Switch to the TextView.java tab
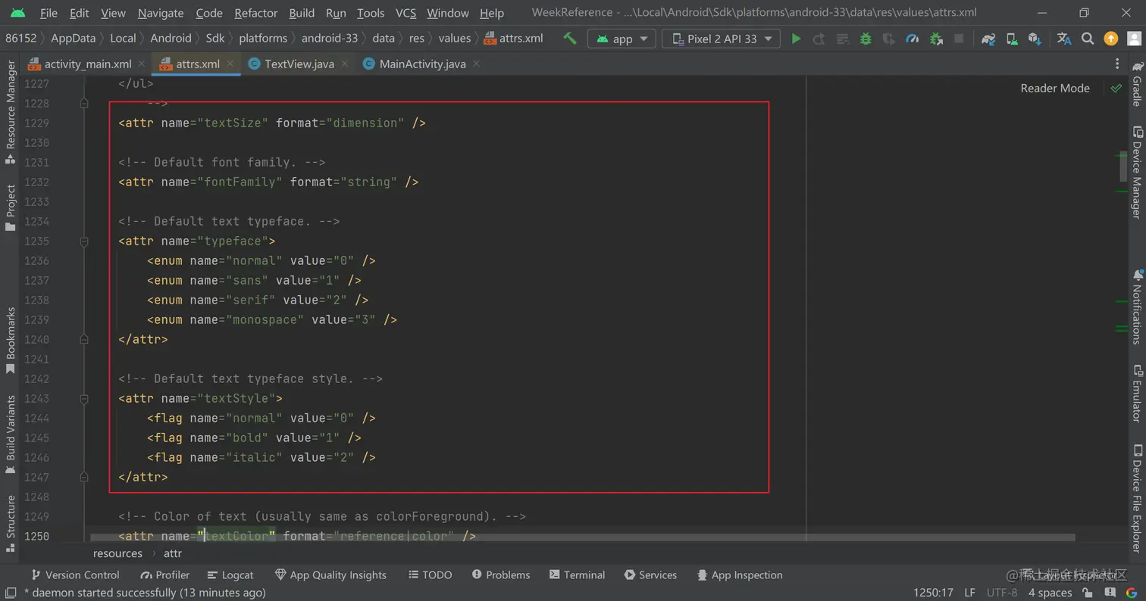Viewport: 1146px width, 601px height. click(x=299, y=64)
